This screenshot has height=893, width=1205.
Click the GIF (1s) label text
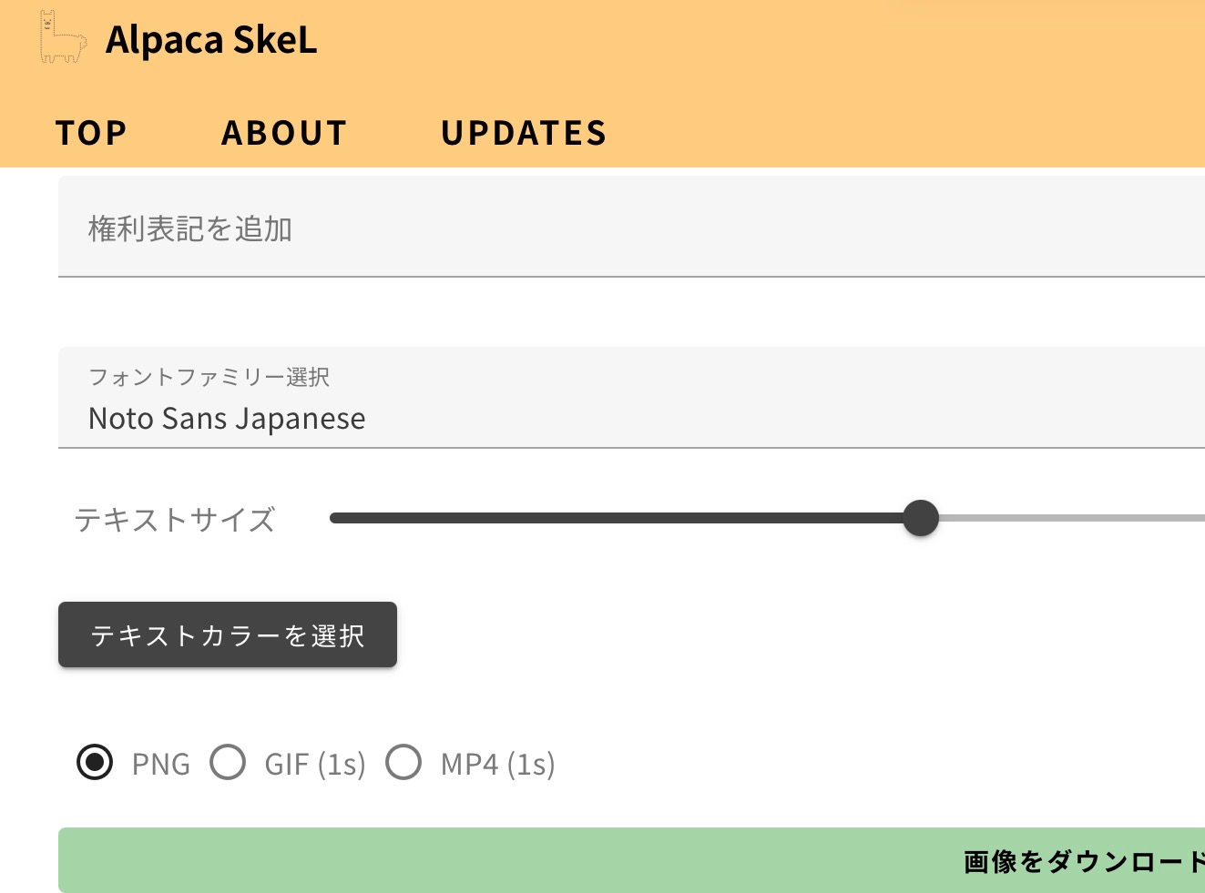[x=315, y=764]
